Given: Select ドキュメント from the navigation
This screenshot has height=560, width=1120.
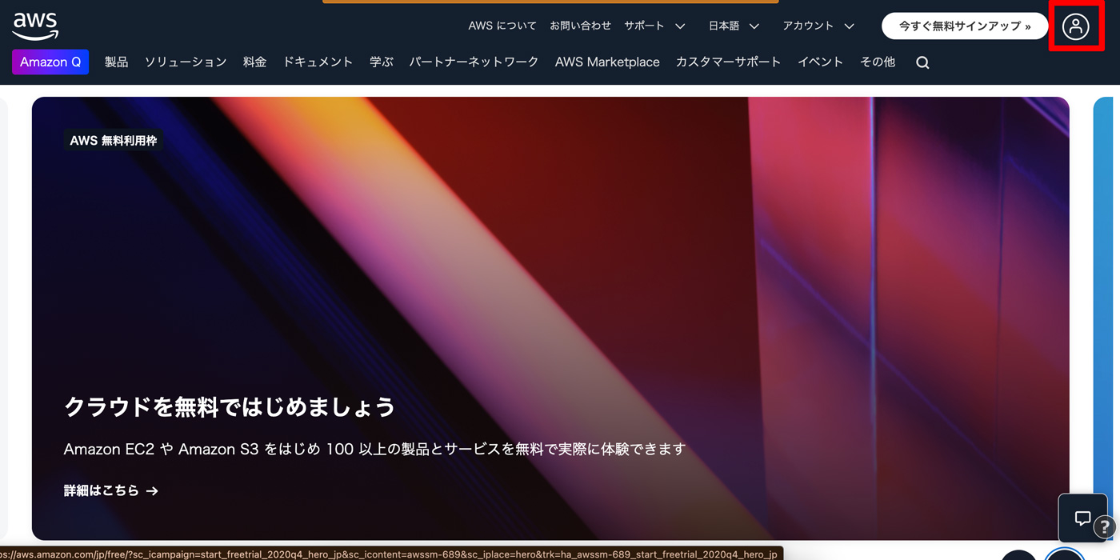Looking at the screenshot, I should click(317, 62).
